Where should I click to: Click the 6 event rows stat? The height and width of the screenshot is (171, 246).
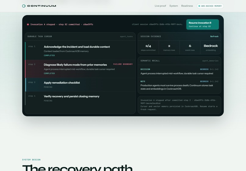[190, 48]
